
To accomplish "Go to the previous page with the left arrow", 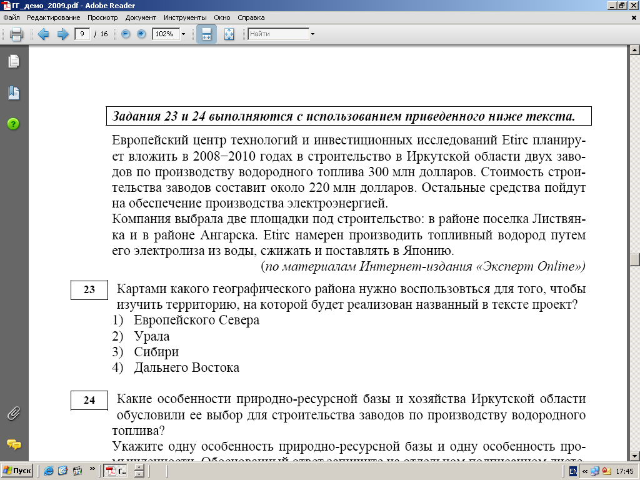I will [x=43, y=34].
